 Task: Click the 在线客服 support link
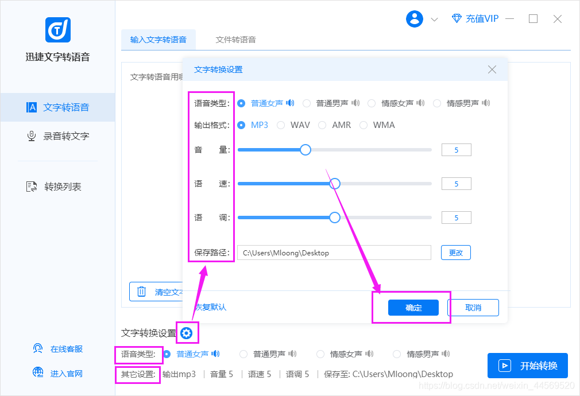[x=57, y=349]
